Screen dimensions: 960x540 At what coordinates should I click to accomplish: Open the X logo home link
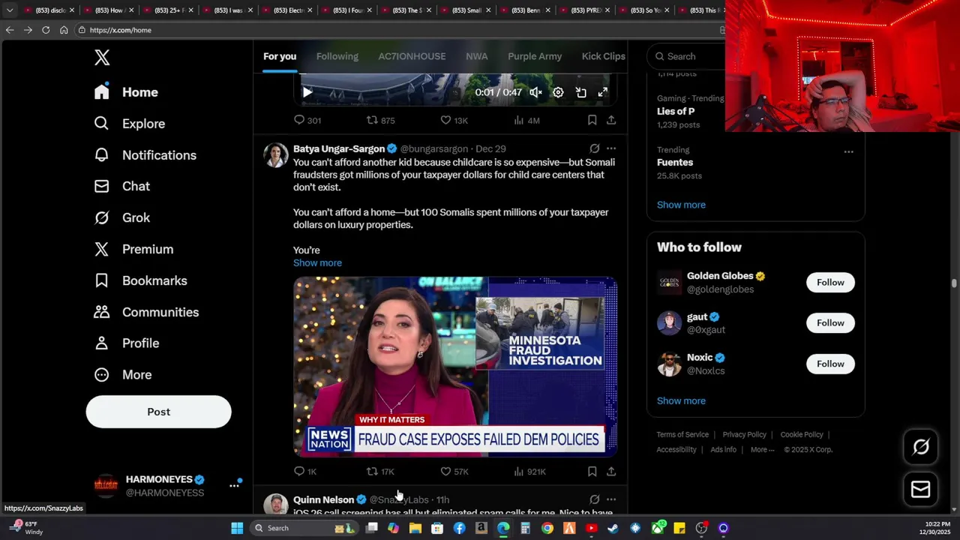(102, 57)
